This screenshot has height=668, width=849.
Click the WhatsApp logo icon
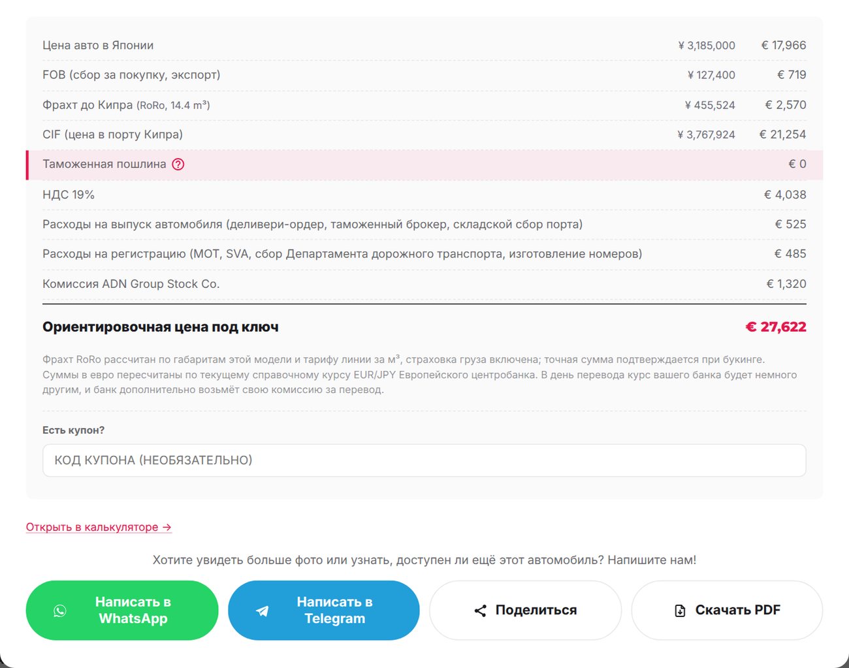click(x=60, y=611)
